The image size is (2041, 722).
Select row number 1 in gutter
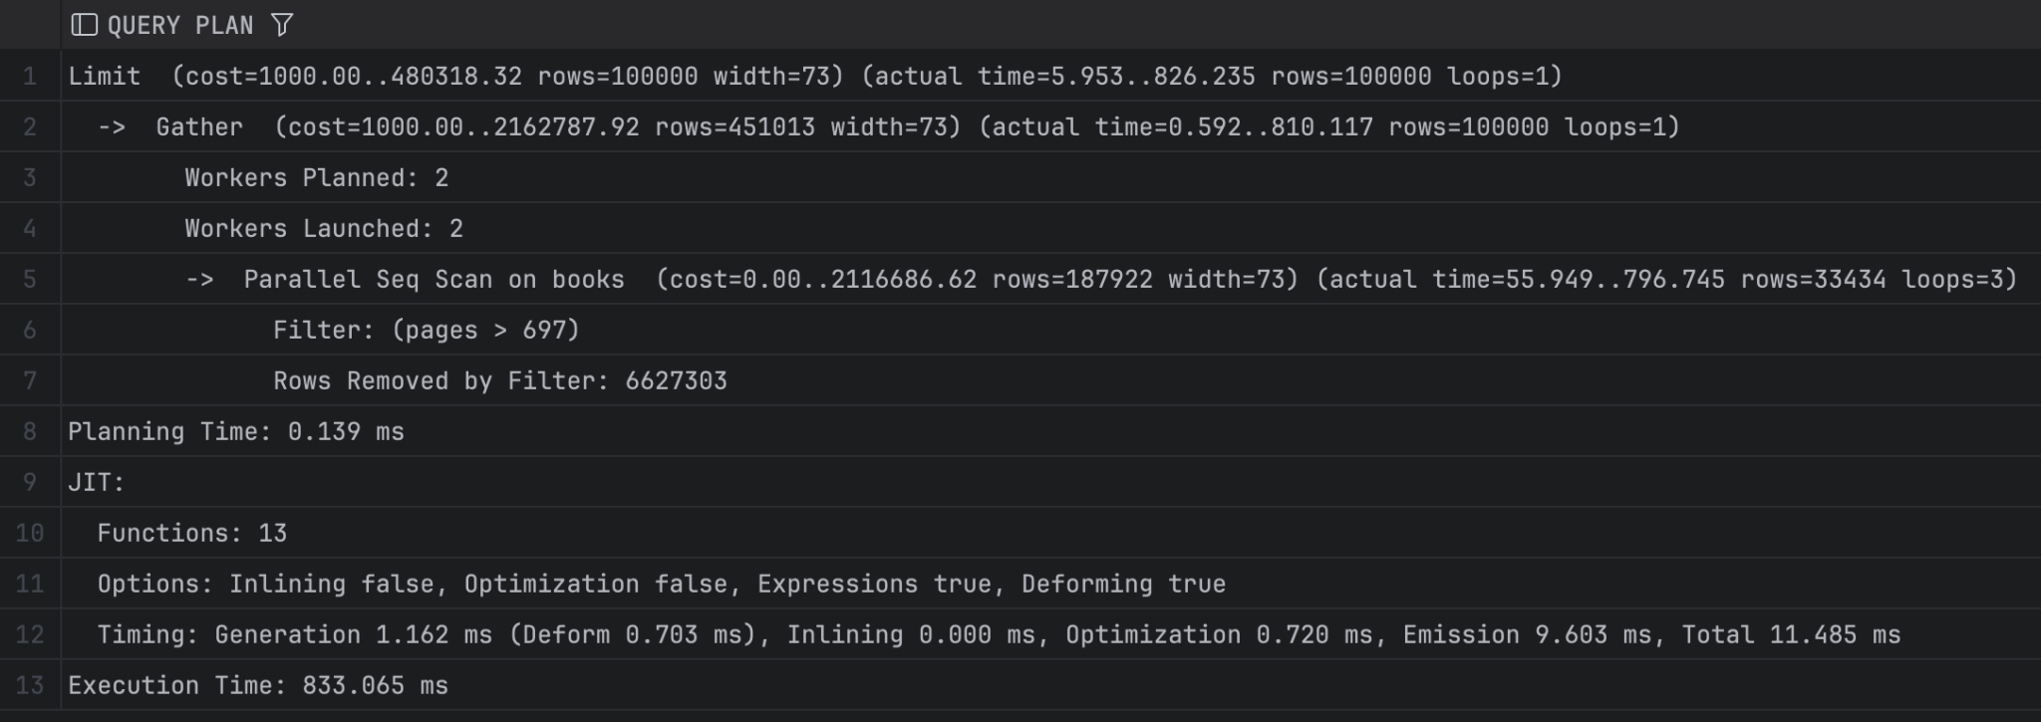30,77
